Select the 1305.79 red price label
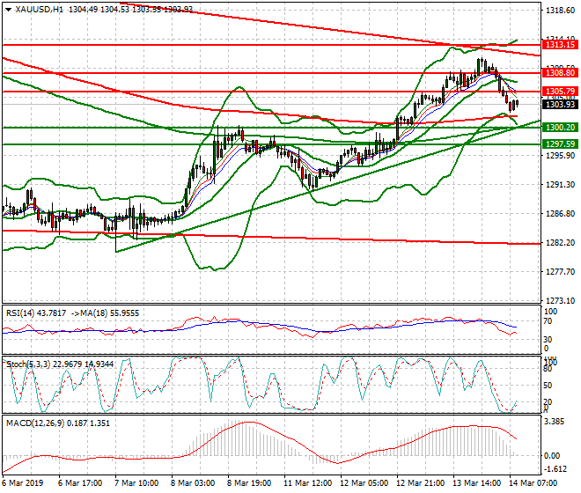Viewport: 581px width, 493px height. tap(560, 92)
